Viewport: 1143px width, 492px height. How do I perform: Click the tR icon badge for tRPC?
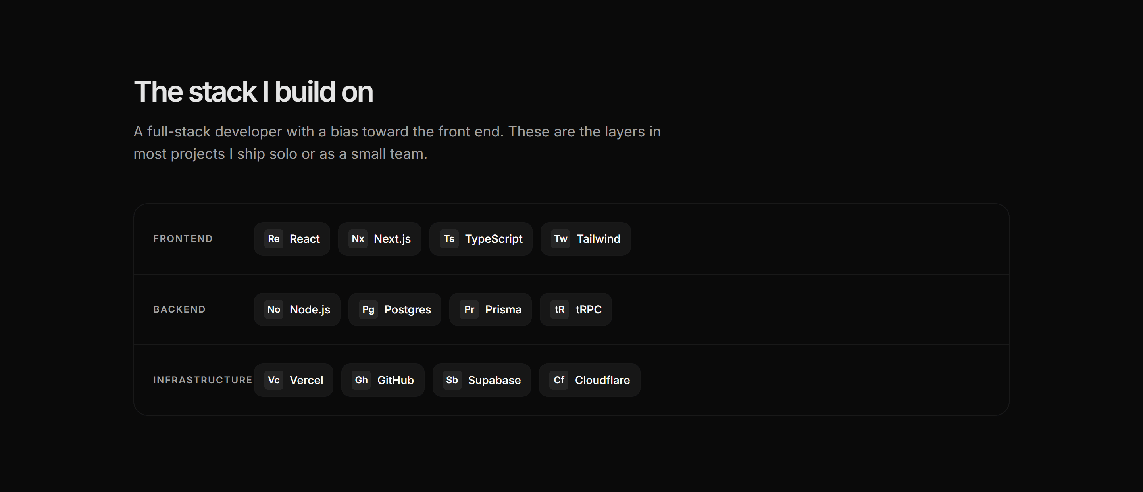click(x=560, y=309)
